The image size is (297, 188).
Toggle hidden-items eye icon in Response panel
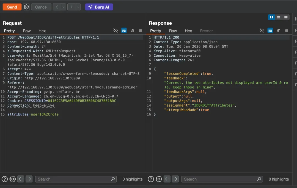click(x=262, y=31)
